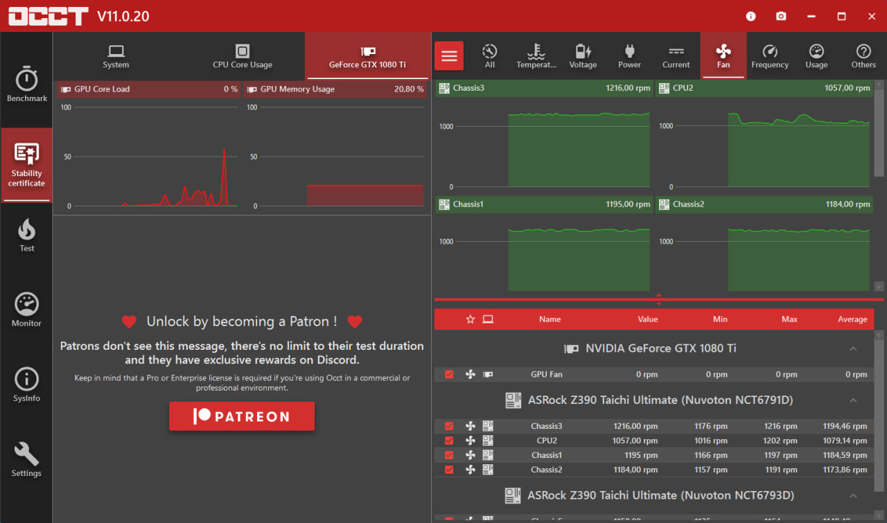
Task: Open Settings wrench in sidebar
Action: point(26,460)
